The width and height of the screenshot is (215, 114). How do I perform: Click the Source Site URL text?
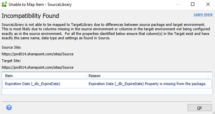tap(37, 54)
